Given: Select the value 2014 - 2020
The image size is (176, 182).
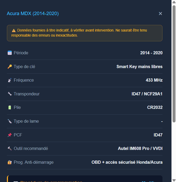Looking at the screenshot, I should pyautogui.click(x=151, y=53).
